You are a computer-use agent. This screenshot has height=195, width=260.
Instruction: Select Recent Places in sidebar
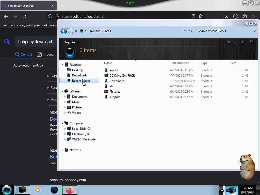pyautogui.click(x=79, y=80)
